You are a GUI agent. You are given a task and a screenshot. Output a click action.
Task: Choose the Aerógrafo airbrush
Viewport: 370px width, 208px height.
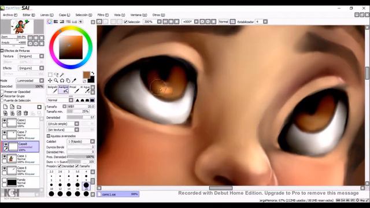click(x=63, y=90)
